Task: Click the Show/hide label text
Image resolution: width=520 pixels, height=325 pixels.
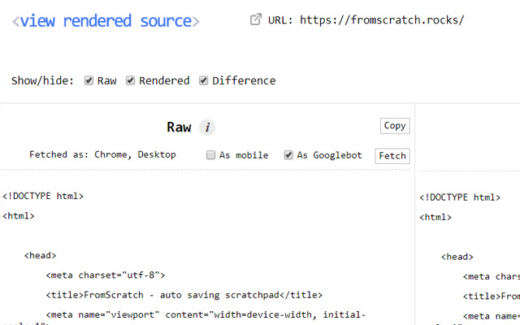Action: (x=42, y=81)
